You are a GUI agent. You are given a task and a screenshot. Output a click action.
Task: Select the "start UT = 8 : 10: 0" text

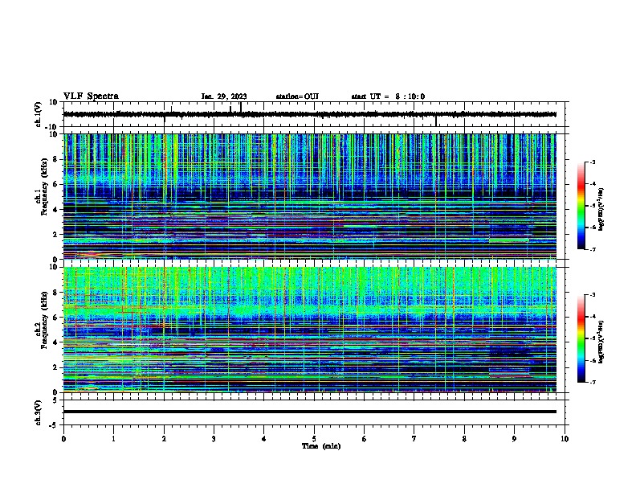pos(388,96)
